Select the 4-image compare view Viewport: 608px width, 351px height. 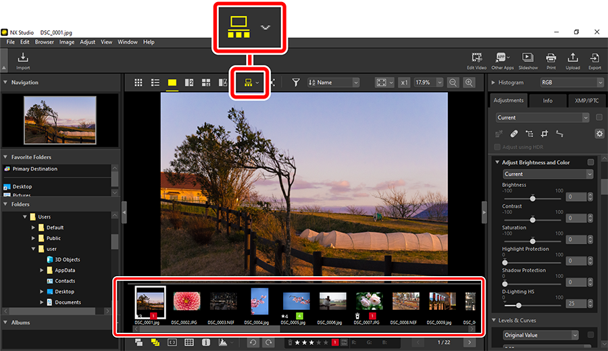click(x=206, y=82)
